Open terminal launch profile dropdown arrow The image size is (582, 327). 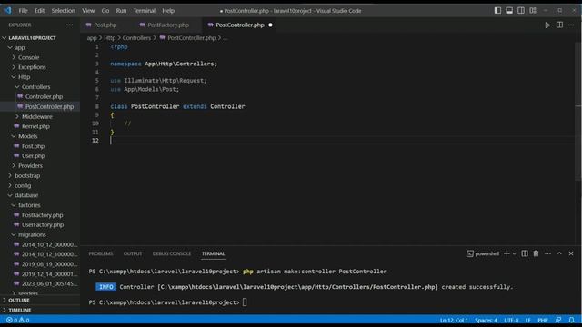(515, 253)
